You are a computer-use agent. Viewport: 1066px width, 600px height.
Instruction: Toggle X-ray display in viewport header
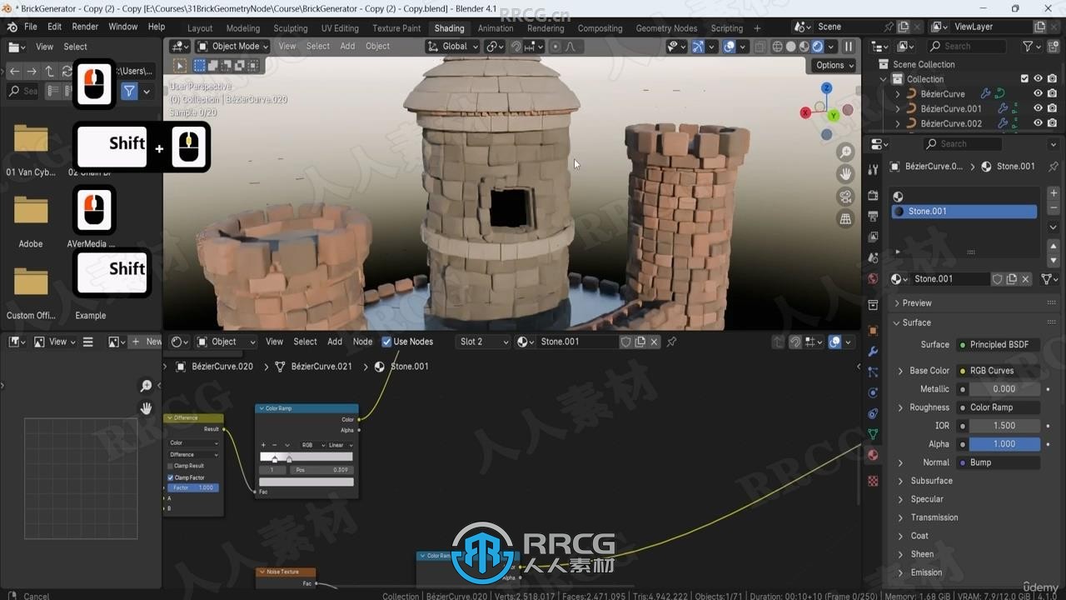click(x=760, y=47)
